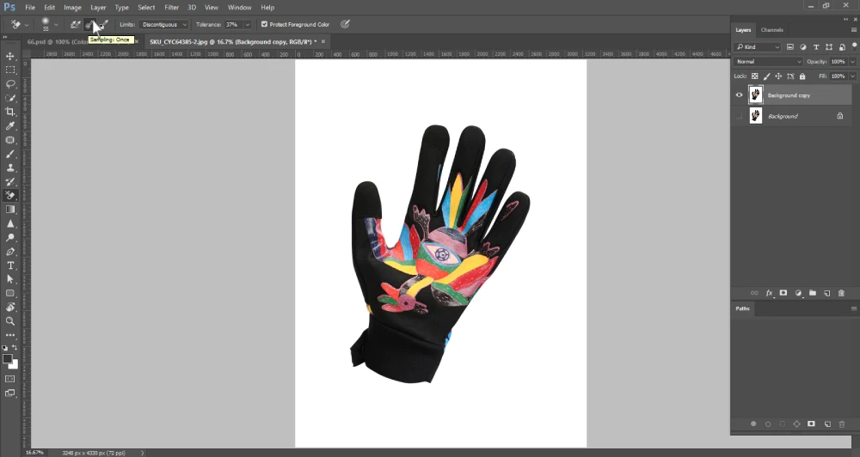
Task: Open the Paths panel tab
Action: click(743, 308)
